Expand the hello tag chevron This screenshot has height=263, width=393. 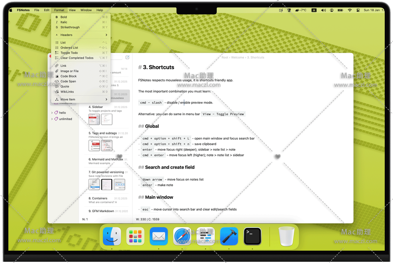pos(52,113)
